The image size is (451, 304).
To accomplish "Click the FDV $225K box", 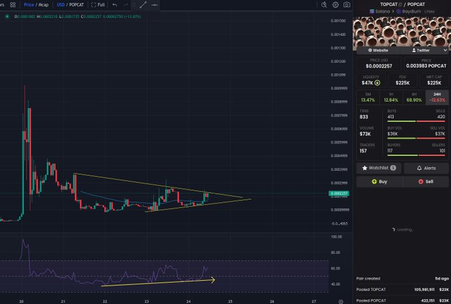I will [x=403, y=80].
